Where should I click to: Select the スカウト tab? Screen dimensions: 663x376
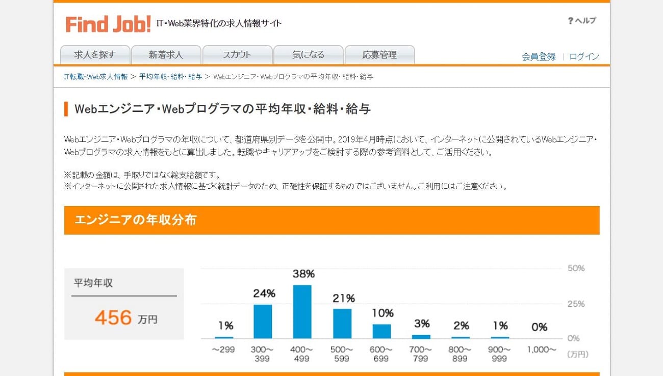click(237, 55)
